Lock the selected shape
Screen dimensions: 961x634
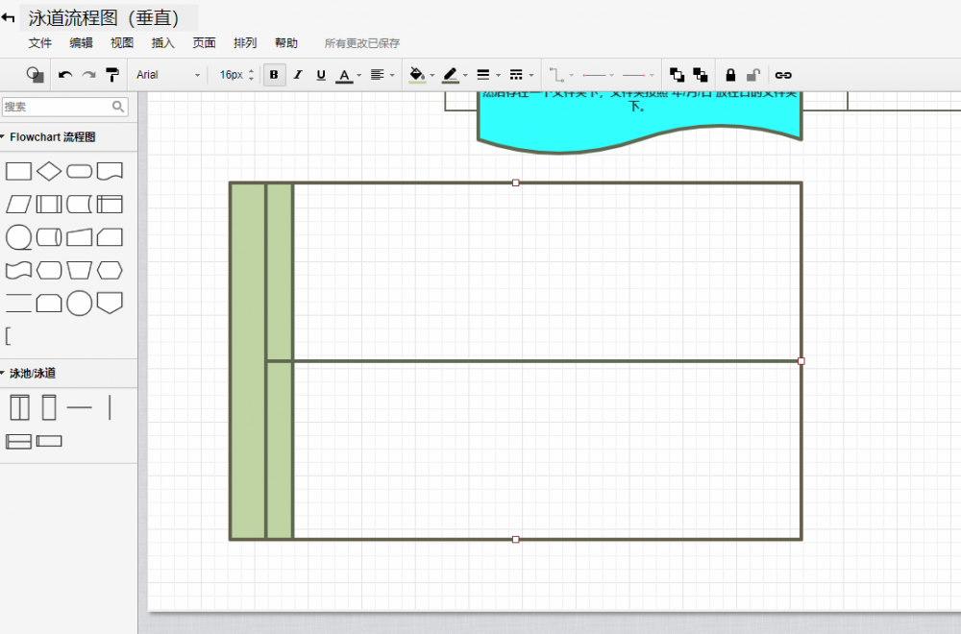click(x=730, y=74)
